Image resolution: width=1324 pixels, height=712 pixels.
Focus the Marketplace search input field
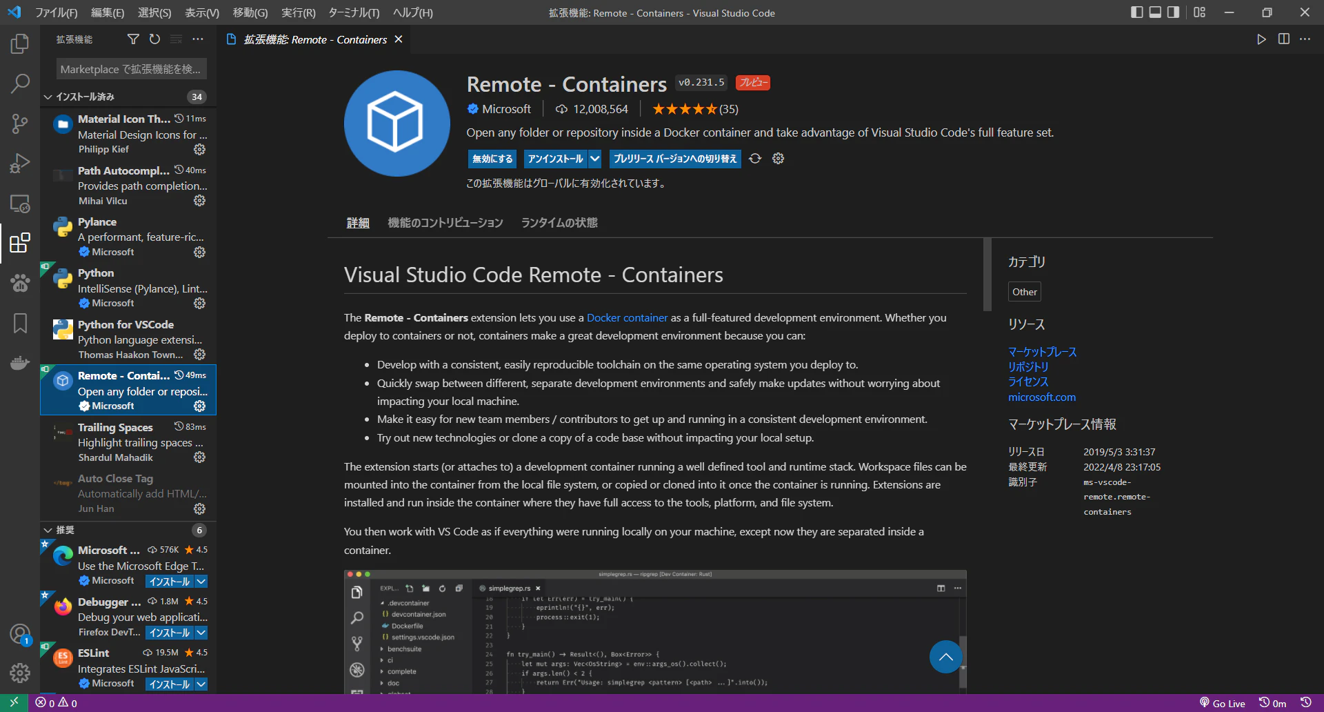pos(131,69)
